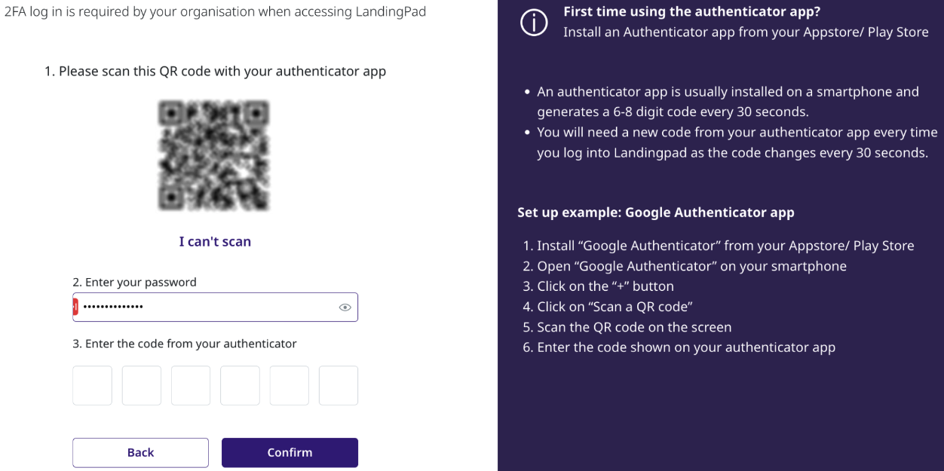Select the fifth authenticator code box
944x471 pixels.
(290, 386)
